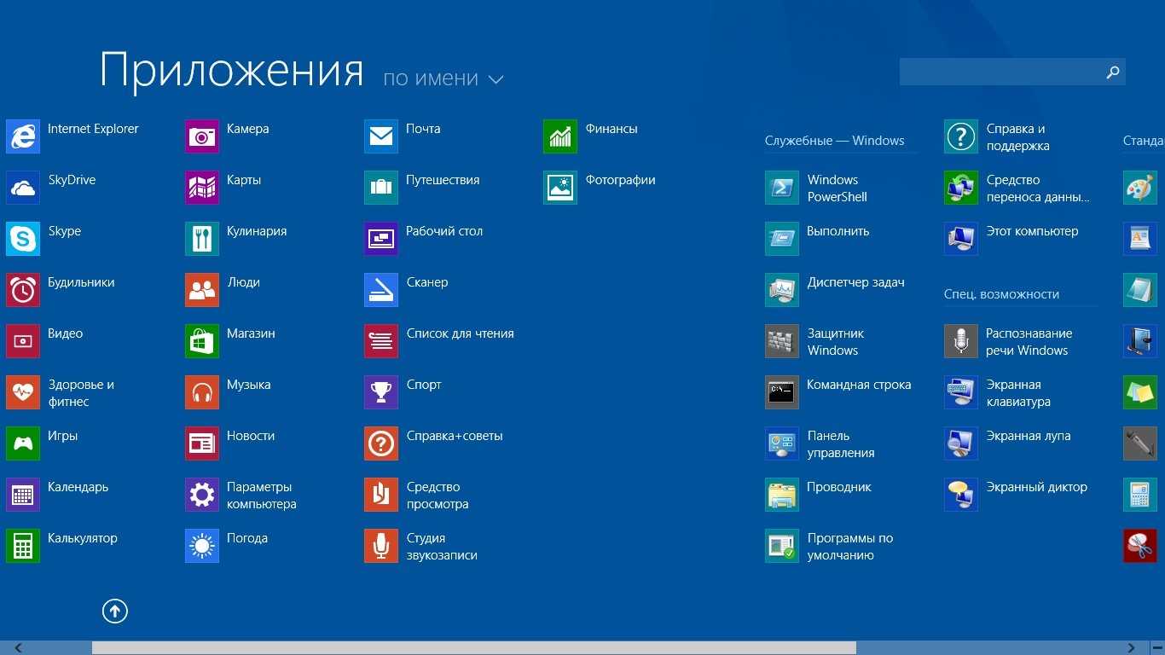This screenshot has width=1165, height=655.
Task: Click the scrollbar left arrow
Action: (19, 648)
